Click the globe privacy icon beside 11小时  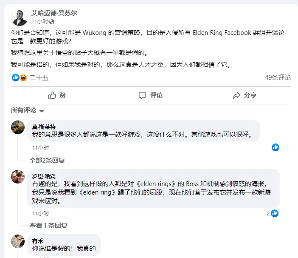pos(52,22)
